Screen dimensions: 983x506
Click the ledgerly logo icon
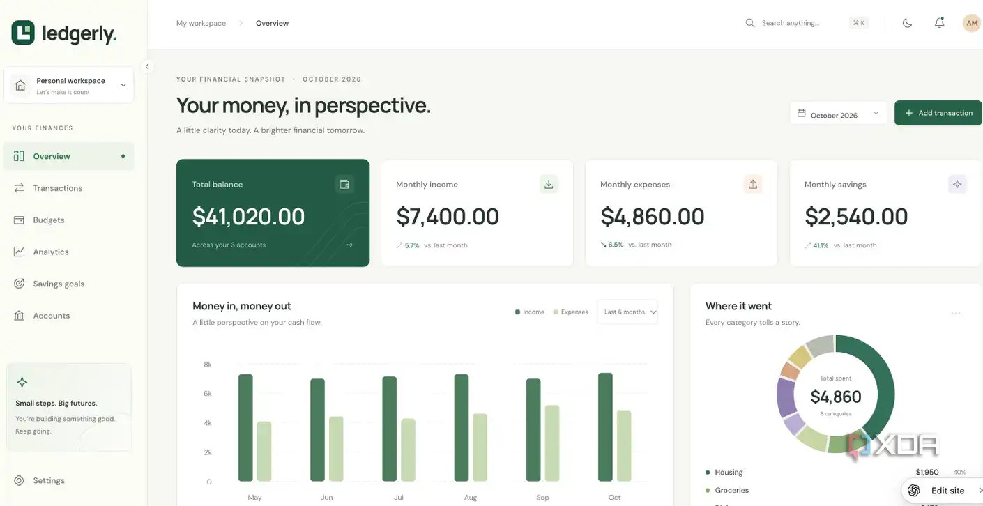pyautogui.click(x=23, y=32)
